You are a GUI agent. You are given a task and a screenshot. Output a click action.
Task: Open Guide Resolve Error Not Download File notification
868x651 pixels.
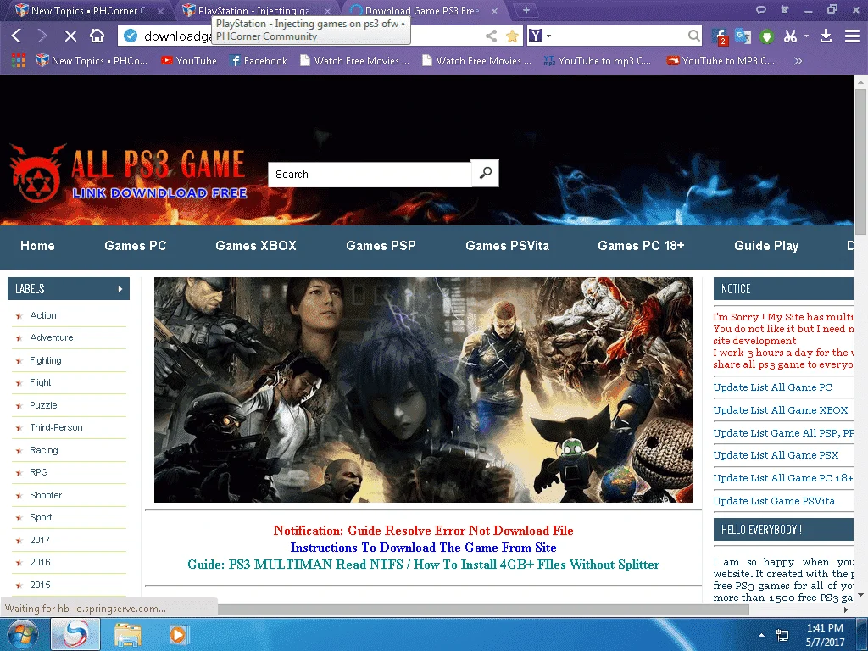(x=423, y=531)
